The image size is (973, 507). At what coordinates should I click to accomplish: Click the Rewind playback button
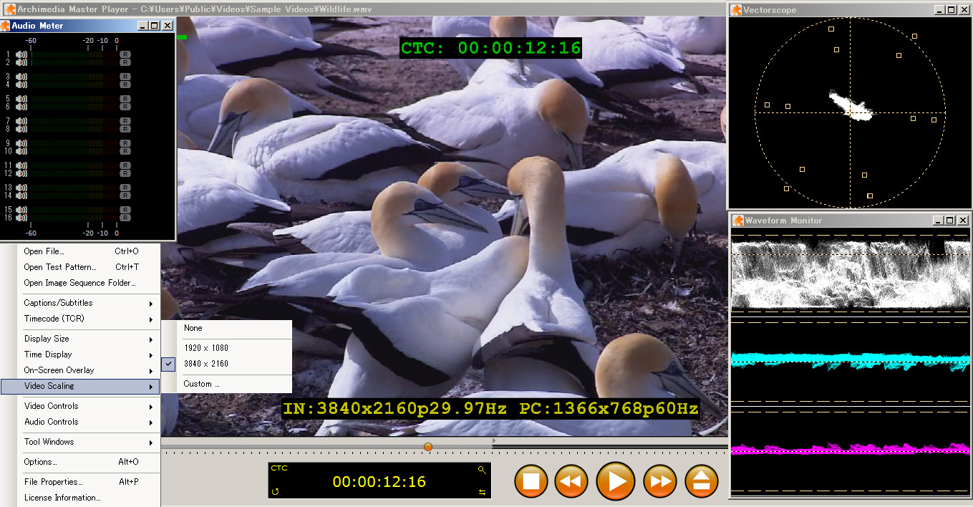pyautogui.click(x=571, y=481)
